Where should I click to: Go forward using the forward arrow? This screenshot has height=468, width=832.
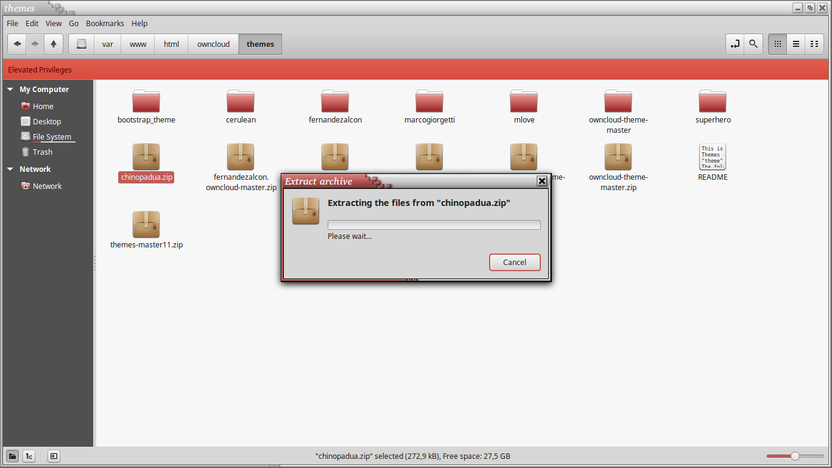coord(35,44)
